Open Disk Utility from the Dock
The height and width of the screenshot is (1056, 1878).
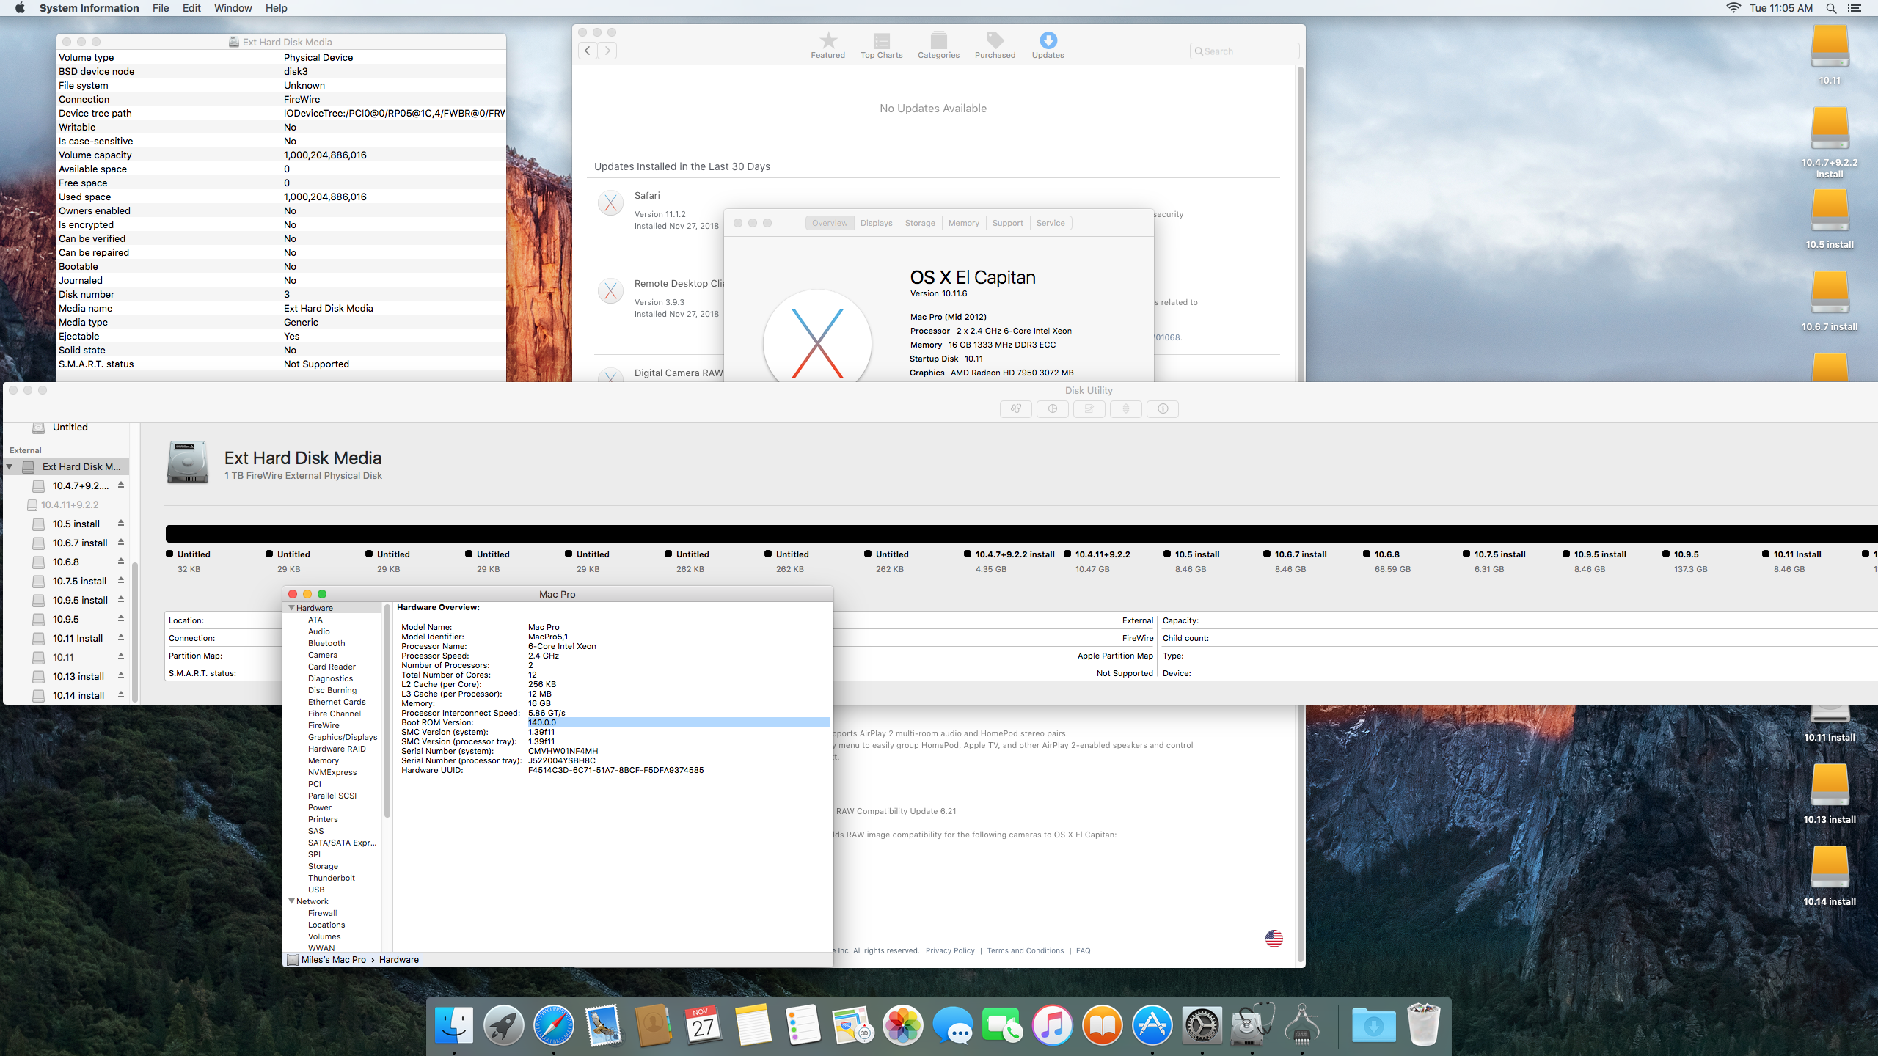coord(1252,1025)
